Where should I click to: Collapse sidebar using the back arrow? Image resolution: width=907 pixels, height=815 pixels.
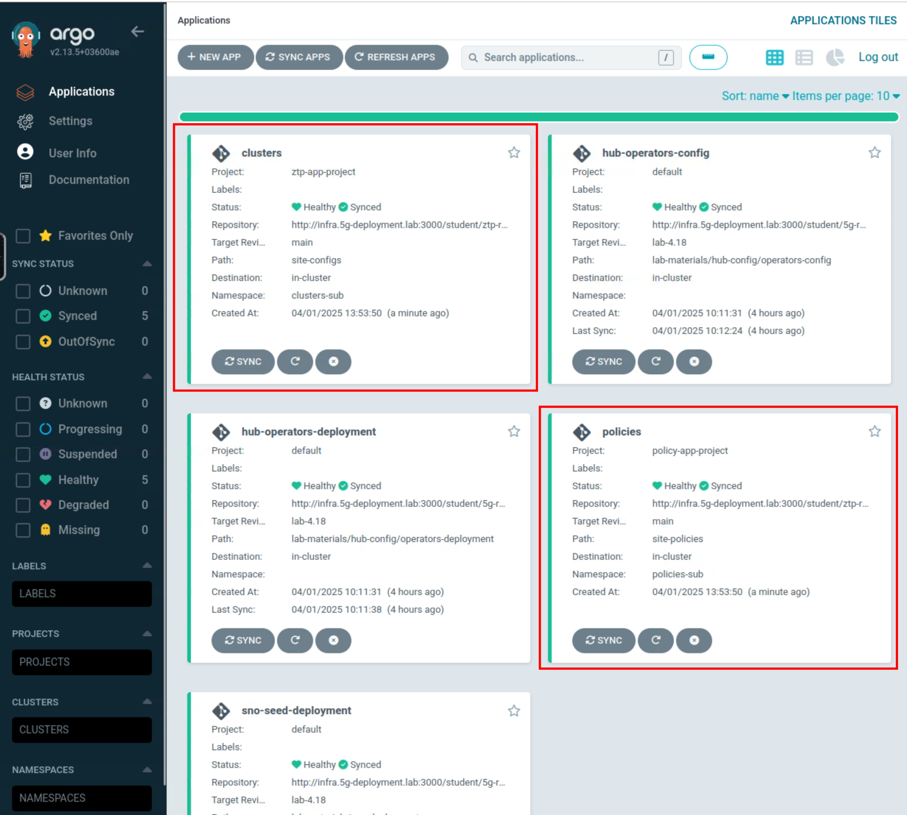[137, 32]
